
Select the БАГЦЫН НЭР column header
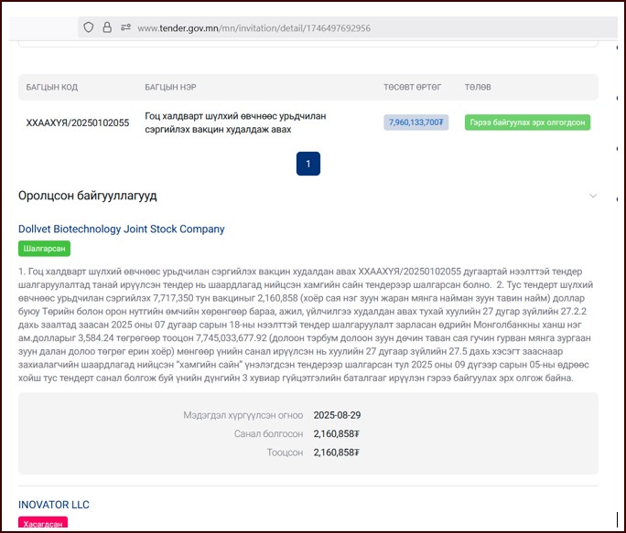coord(170,87)
